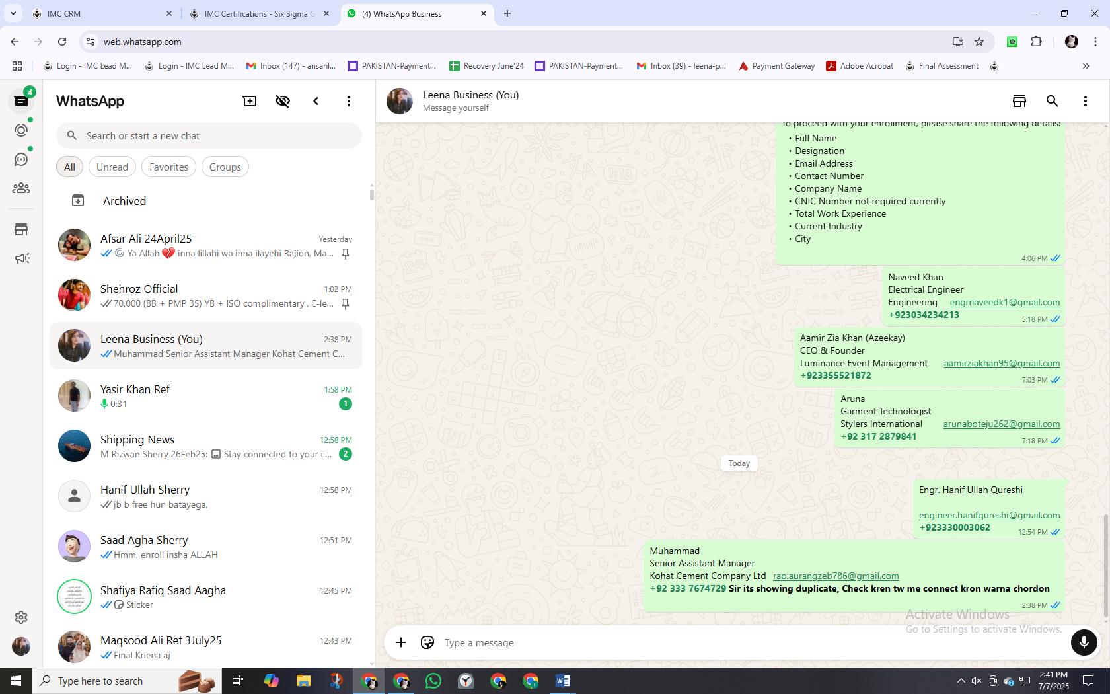Viewport: 1110px width, 694px height.
Task: Open Shafiya Rafiq Saad Aagha chat
Action: [x=206, y=597]
